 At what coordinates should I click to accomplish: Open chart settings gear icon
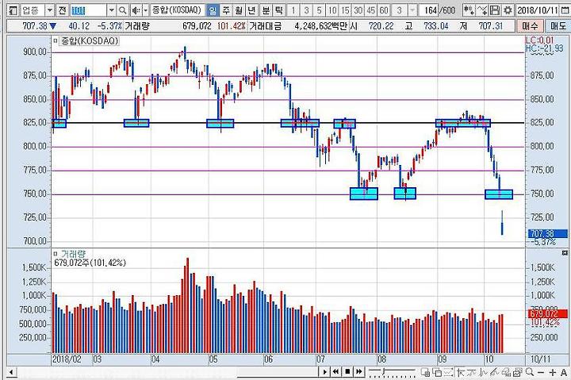click(x=508, y=10)
